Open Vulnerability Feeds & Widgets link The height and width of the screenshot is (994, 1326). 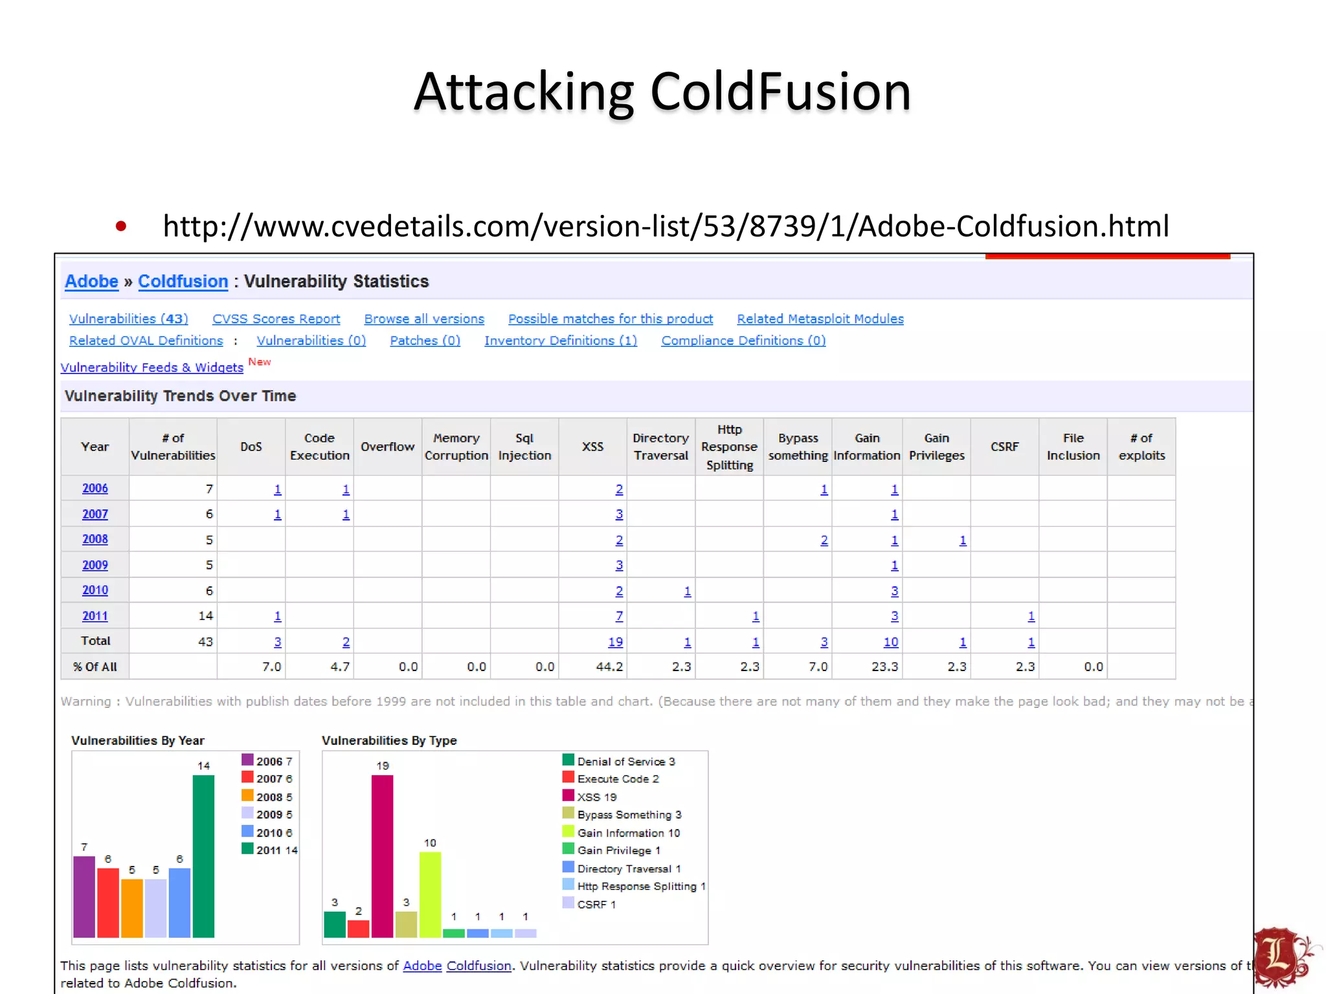tap(152, 368)
